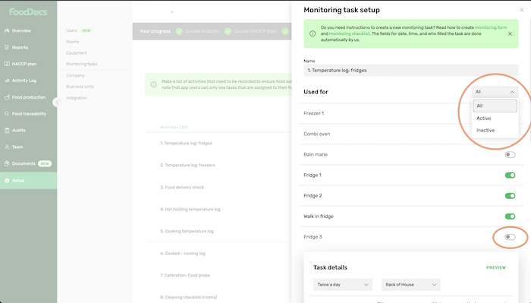Open the Overview sidebar icon
Screen dimensions: 531x303
(7, 30)
